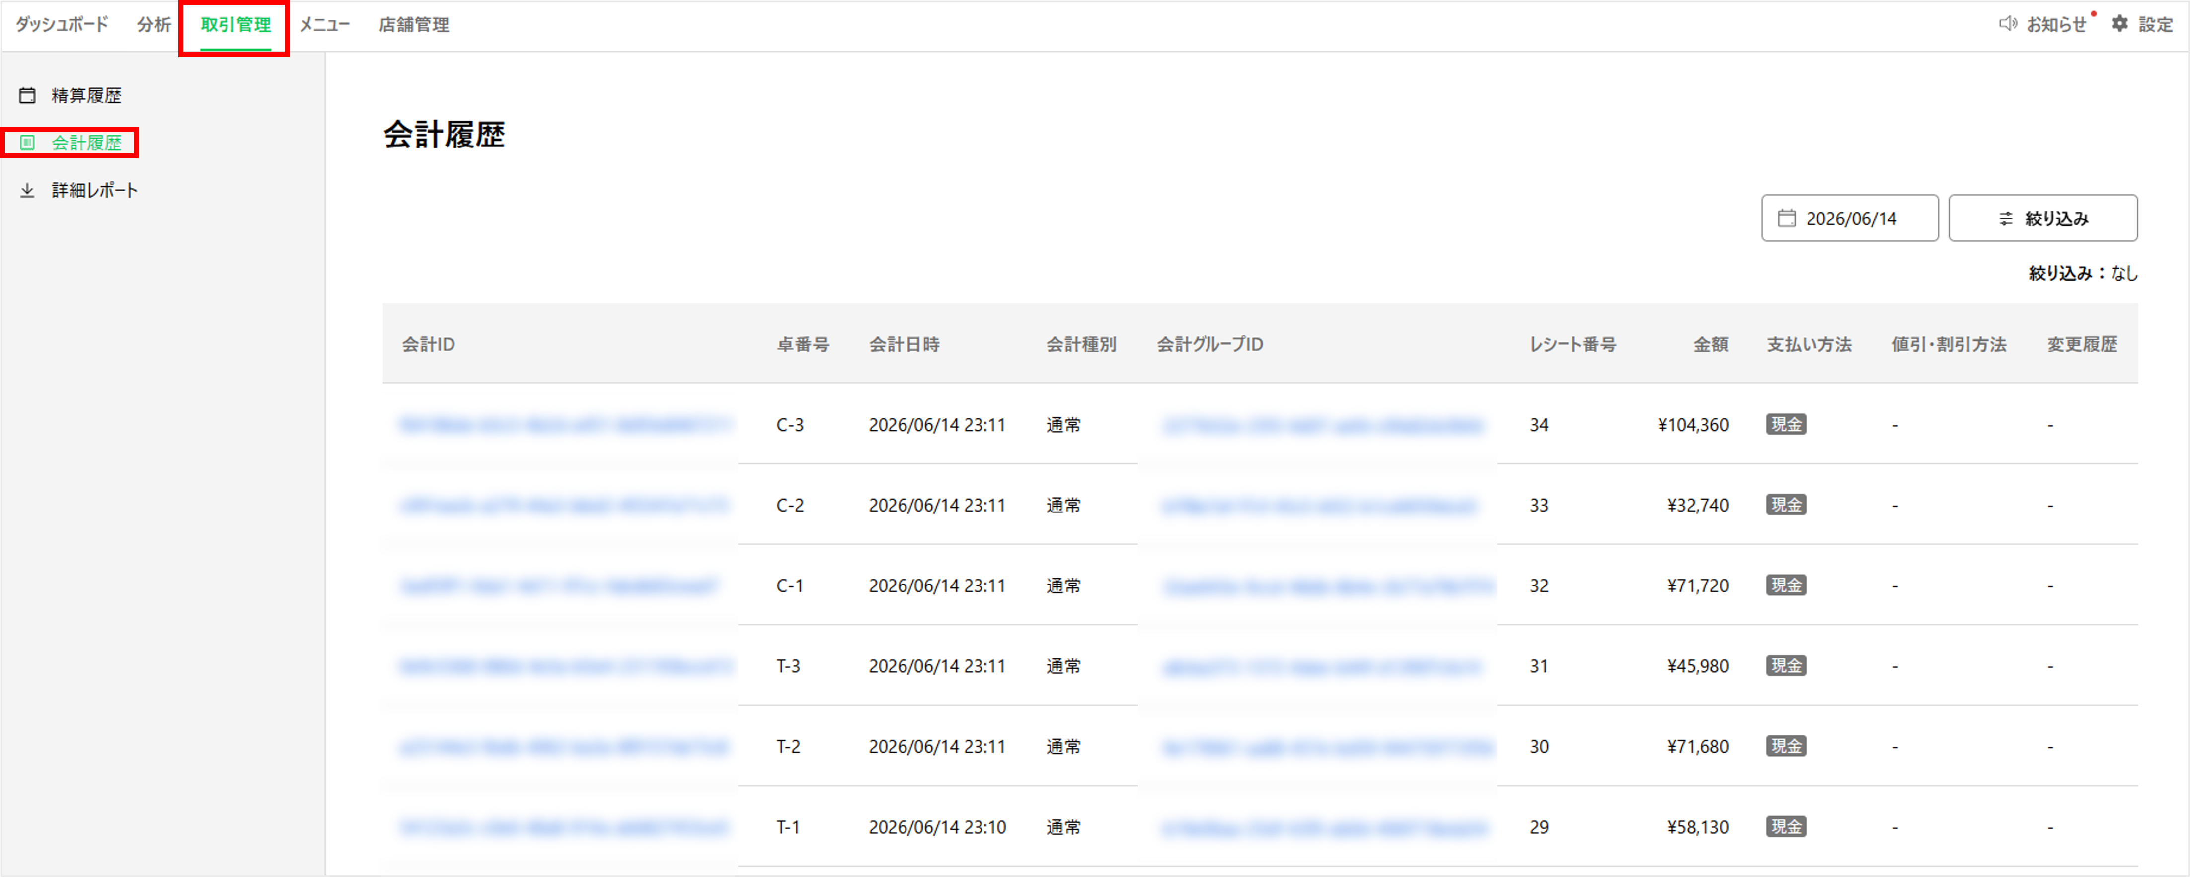Image resolution: width=2190 pixels, height=877 pixels.
Task: Click the filter sliders icon on 絞り込み
Action: (2006, 219)
